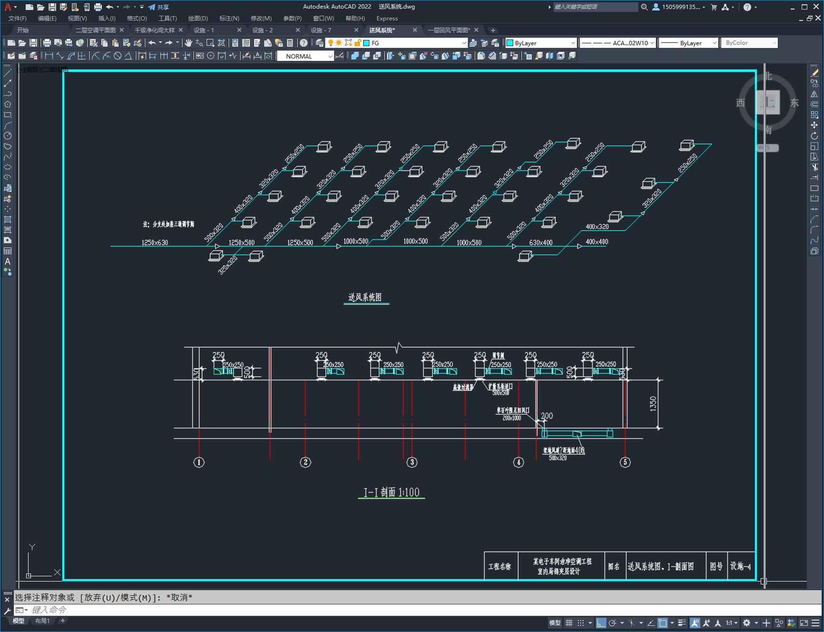824x632 pixels.
Task: Activate the Multiline Text tool (A)
Action: click(8, 261)
